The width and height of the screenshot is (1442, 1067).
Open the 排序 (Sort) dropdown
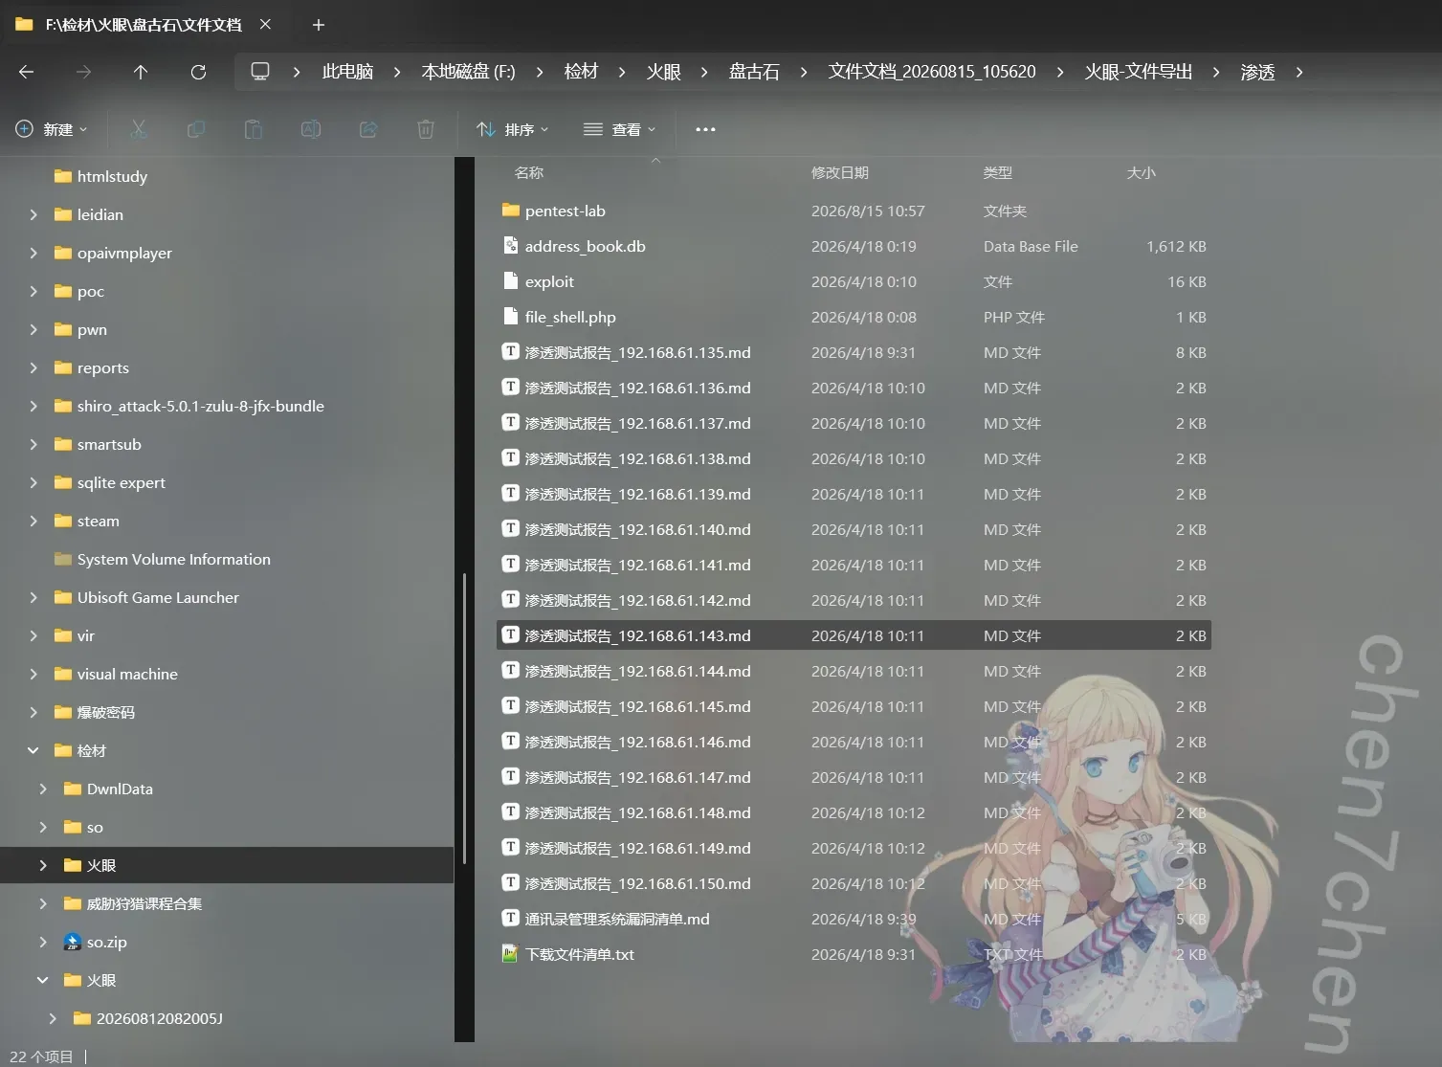513,129
